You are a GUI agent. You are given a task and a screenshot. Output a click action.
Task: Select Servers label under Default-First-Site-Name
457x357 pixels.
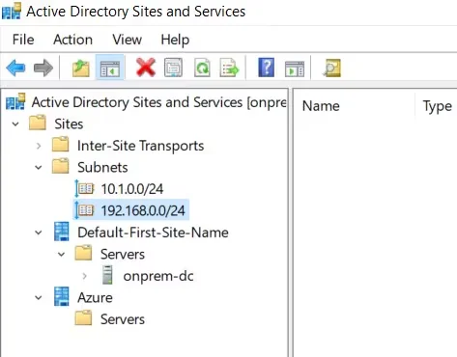pos(123,254)
